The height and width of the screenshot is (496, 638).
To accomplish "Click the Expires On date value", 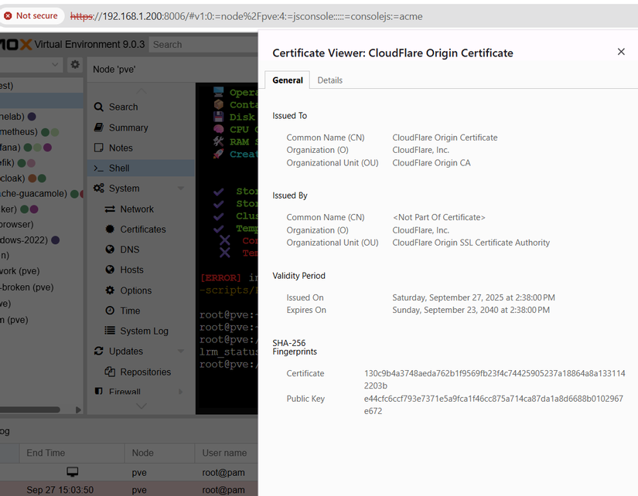I will click(x=471, y=310).
